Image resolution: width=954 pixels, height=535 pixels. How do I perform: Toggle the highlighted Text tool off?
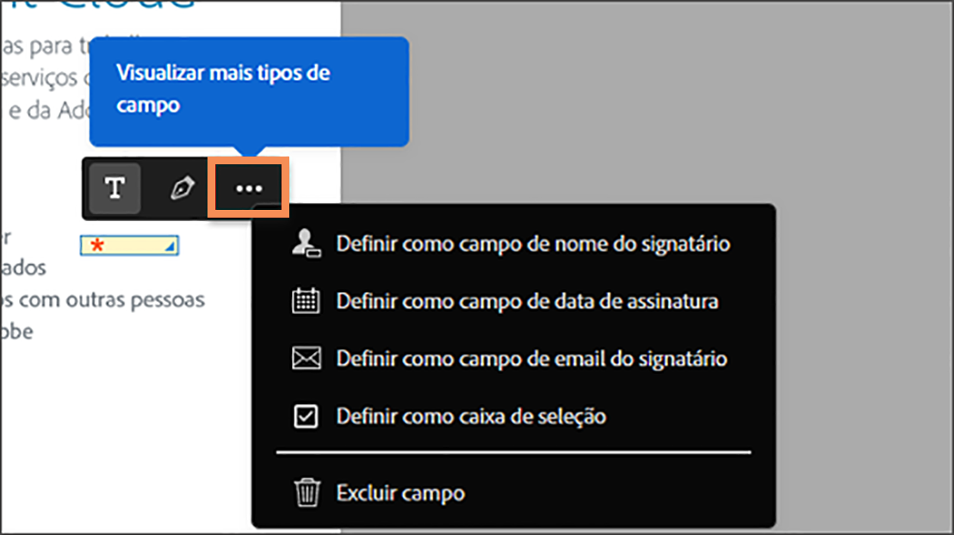115,188
